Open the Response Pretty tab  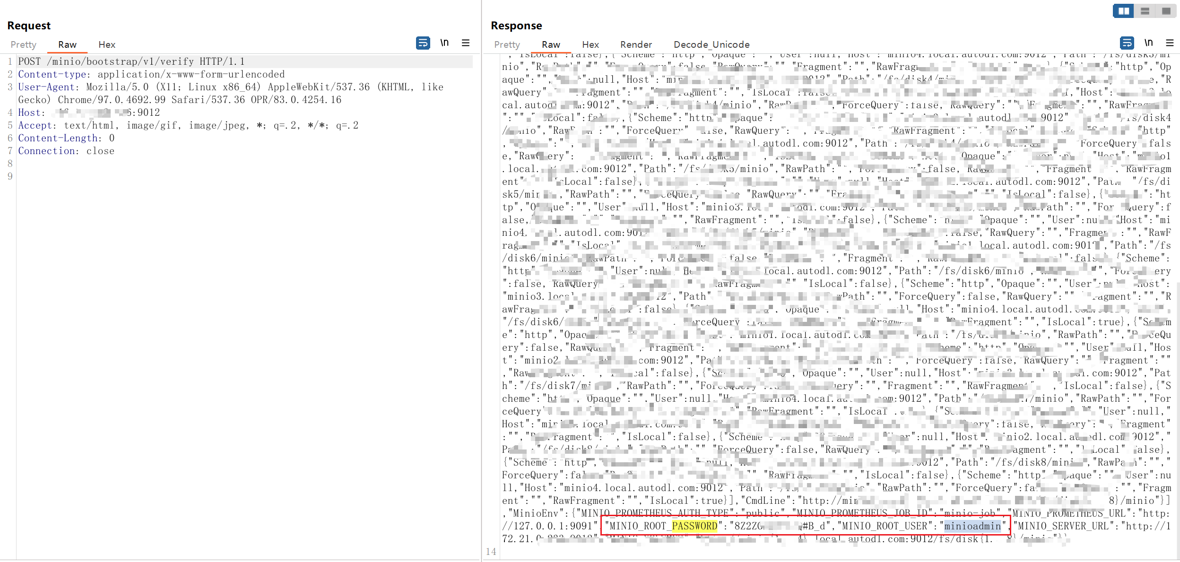click(507, 44)
